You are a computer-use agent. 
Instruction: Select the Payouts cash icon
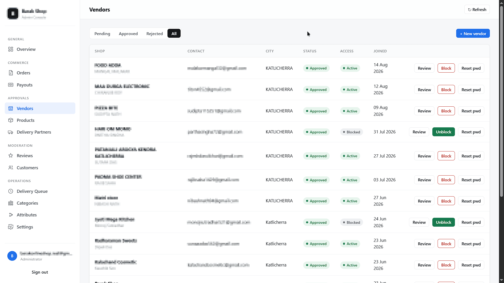coord(11,85)
